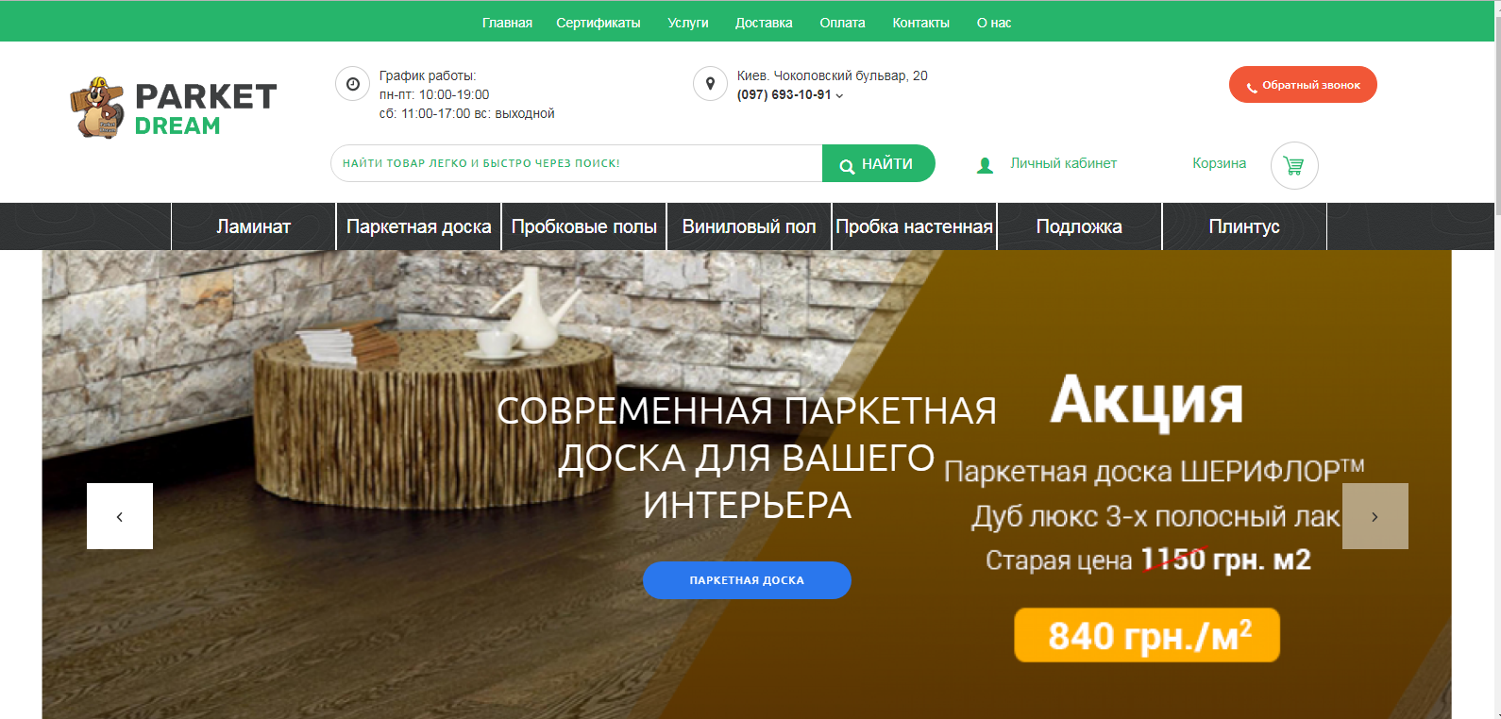Click the user profile icon
The width and height of the screenshot is (1501, 719).
point(985,165)
